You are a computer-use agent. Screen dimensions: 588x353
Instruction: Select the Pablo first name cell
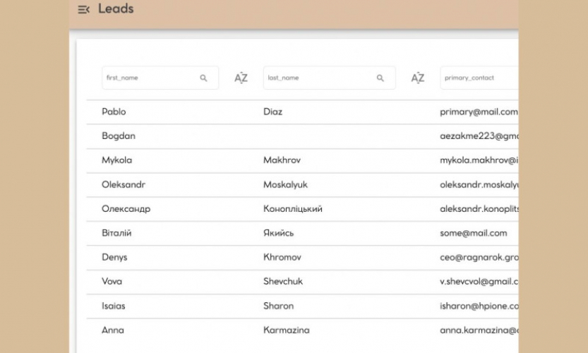[x=114, y=112]
